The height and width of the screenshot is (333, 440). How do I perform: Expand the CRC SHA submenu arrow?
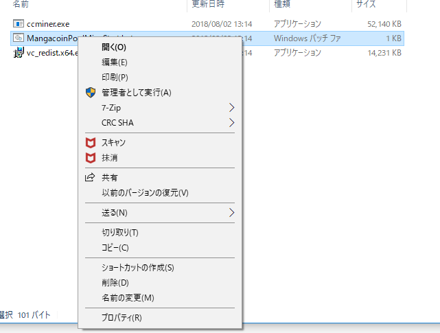click(231, 123)
